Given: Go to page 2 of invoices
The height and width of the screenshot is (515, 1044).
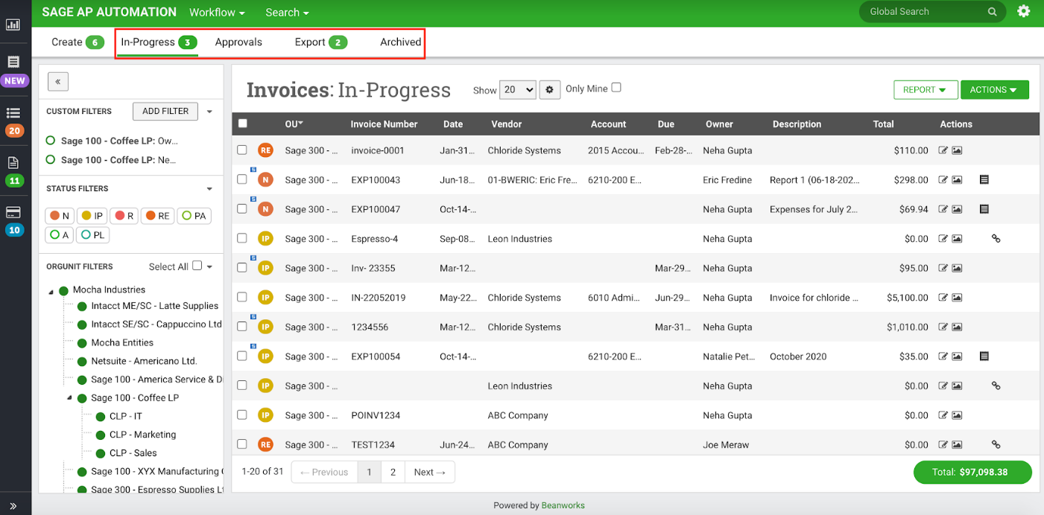Looking at the screenshot, I should click(x=393, y=472).
